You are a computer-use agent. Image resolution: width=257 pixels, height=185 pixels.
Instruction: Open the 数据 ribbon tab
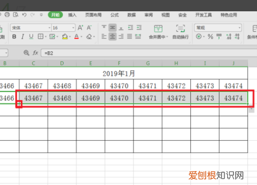132,15
